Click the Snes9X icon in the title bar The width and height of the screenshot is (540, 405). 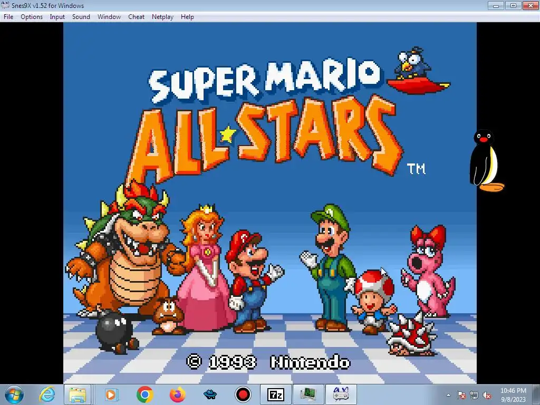pos(5,5)
